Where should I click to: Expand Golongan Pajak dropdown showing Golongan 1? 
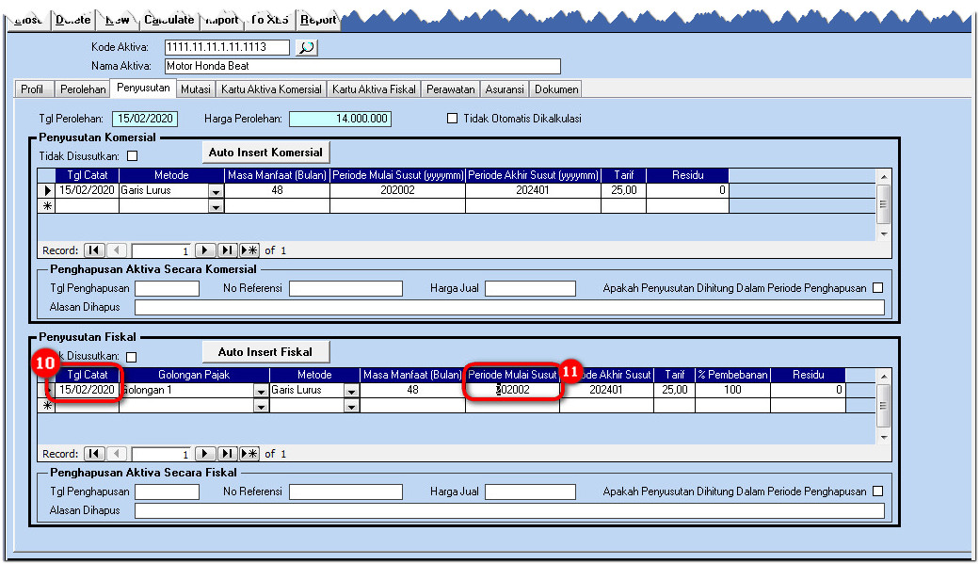[260, 391]
